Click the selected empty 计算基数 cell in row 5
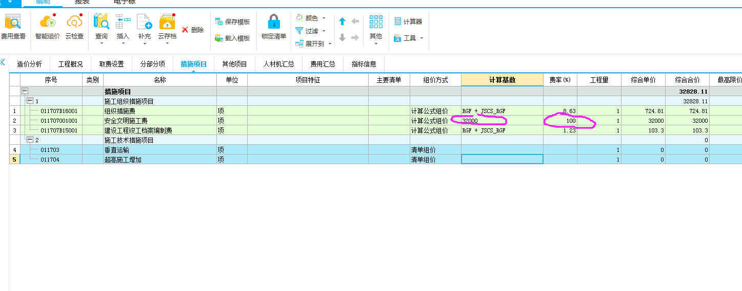The width and height of the screenshot is (742, 291). click(502, 160)
